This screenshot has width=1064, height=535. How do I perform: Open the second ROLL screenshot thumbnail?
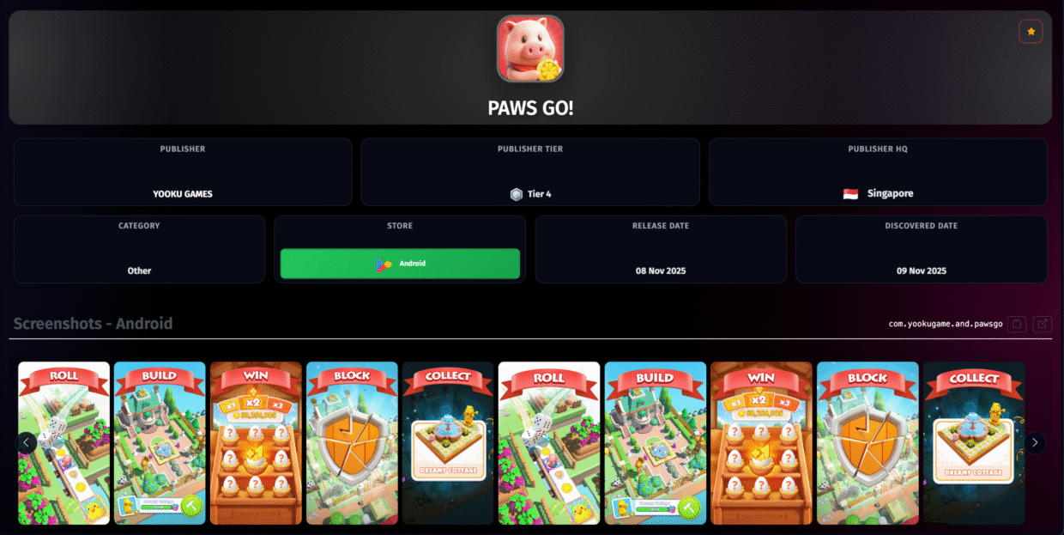[x=549, y=443]
